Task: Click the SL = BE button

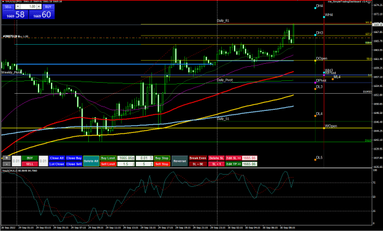Action: tap(198, 164)
